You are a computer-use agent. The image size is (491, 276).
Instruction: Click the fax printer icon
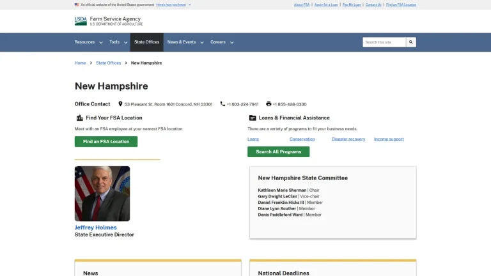269,104
